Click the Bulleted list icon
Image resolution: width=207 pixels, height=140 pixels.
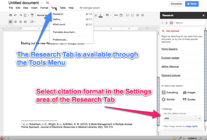coord(133,15)
